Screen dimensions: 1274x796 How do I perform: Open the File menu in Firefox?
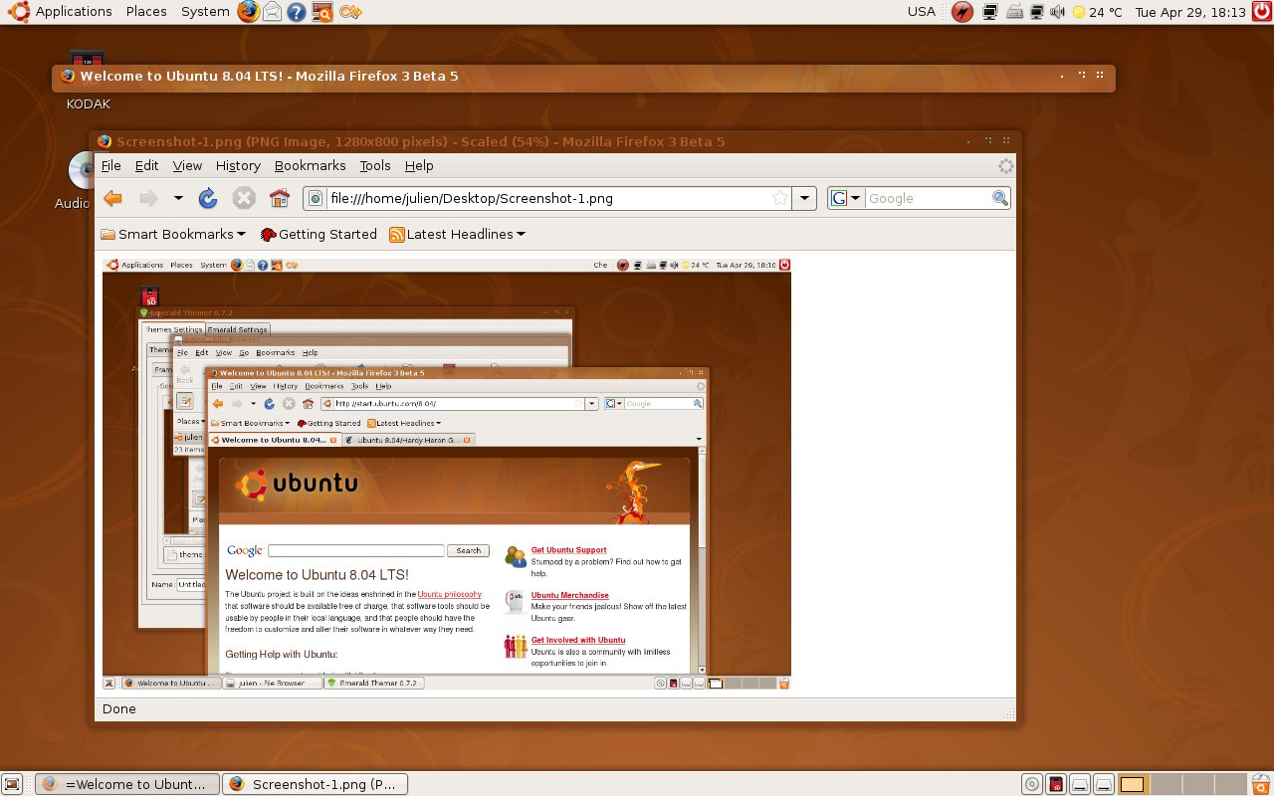[x=111, y=166]
